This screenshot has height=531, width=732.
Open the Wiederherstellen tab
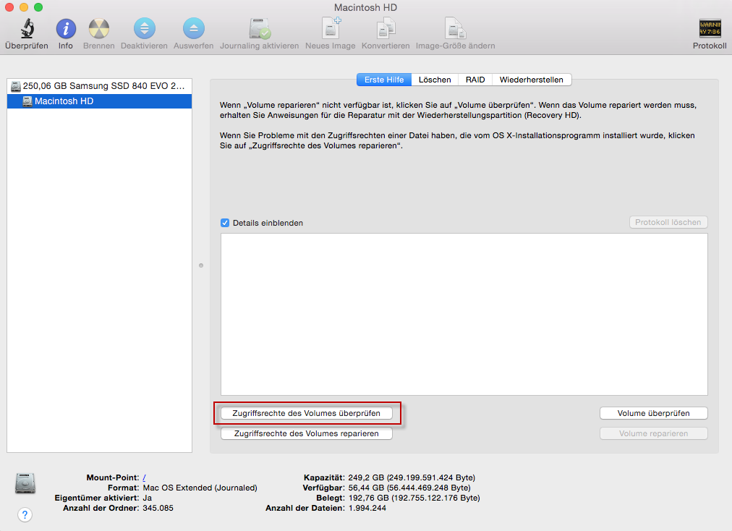coord(531,80)
